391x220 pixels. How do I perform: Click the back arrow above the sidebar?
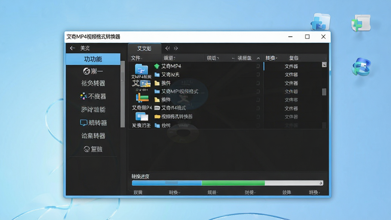point(72,48)
